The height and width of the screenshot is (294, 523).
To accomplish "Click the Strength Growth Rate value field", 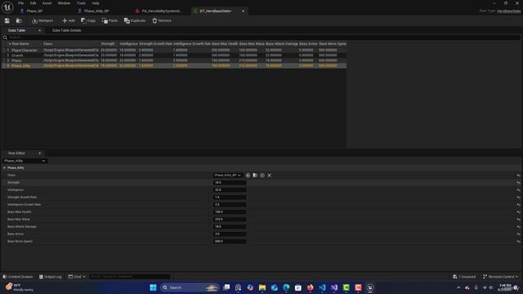I will click(x=230, y=198).
